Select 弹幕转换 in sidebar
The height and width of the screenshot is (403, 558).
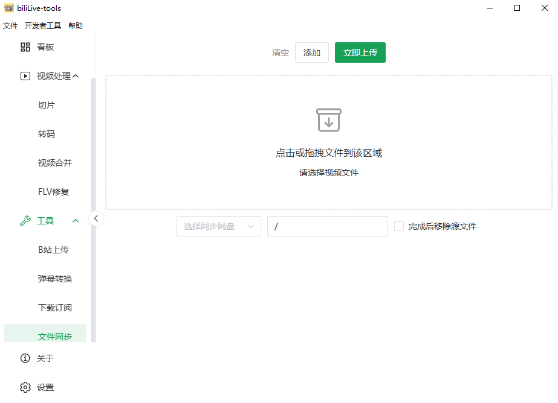click(55, 279)
